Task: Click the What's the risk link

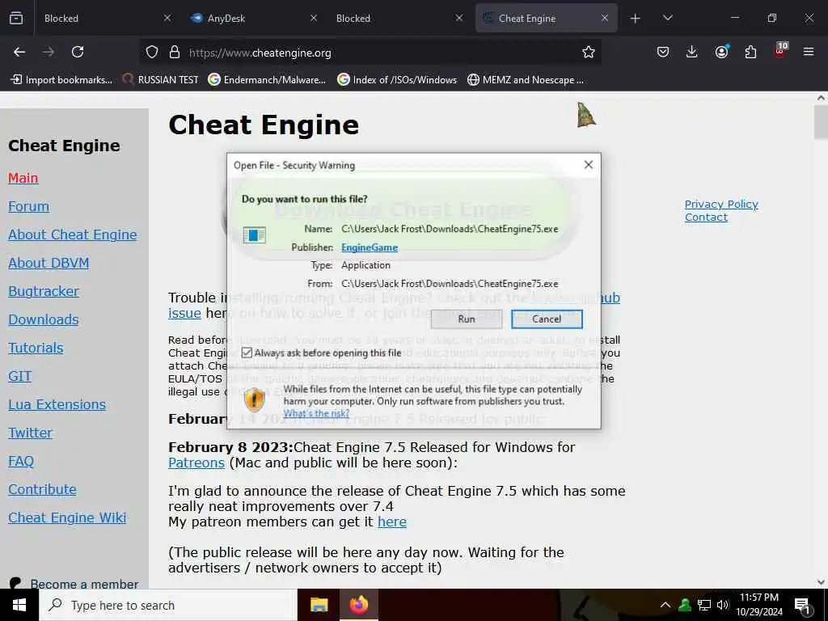Action: pyautogui.click(x=316, y=413)
